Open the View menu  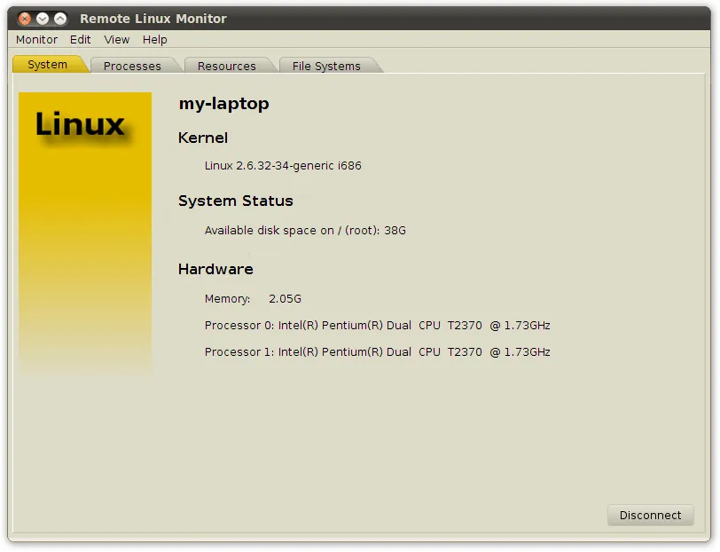(116, 39)
